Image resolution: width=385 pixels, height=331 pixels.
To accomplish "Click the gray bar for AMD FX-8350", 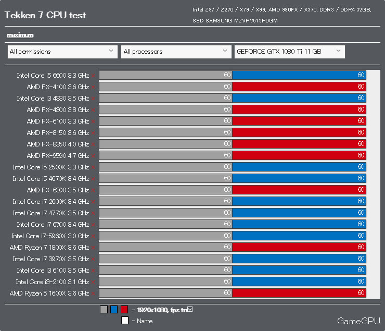I will click(x=166, y=144).
